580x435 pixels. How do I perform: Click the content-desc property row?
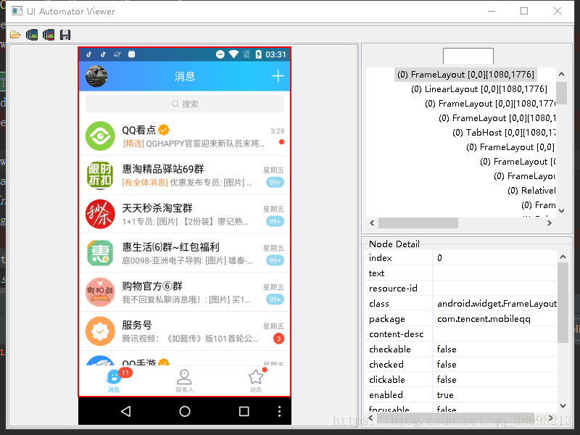[461, 334]
